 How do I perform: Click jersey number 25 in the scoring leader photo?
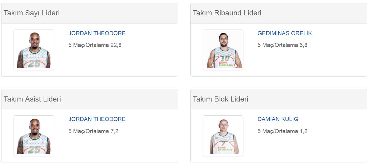[34, 63]
